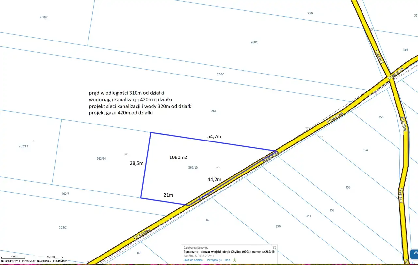Viewport: 418px width, 265px height.
Task: Click the blue button at right edge
Action: pos(414,254)
